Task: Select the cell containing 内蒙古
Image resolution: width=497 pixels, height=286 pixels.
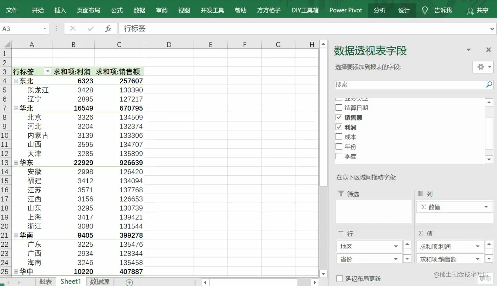Action: (x=32, y=135)
